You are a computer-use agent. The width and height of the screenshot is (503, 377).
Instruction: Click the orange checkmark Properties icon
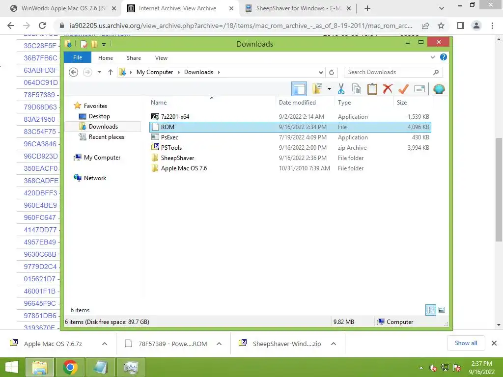tap(403, 89)
